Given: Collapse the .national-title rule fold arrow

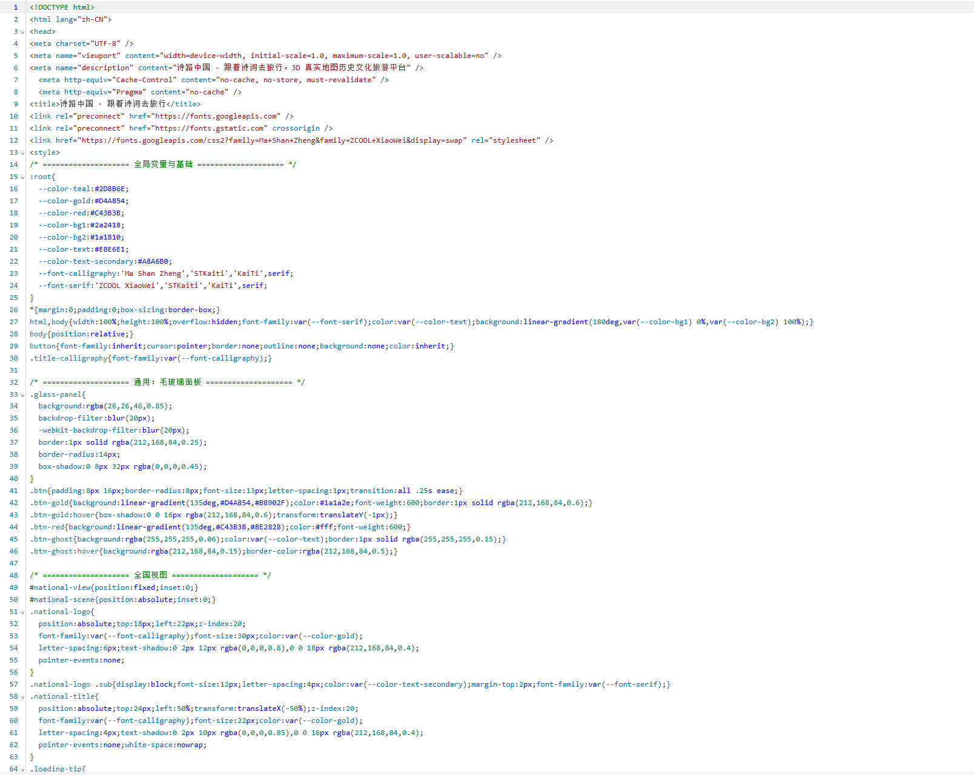Looking at the screenshot, I should (x=23, y=697).
